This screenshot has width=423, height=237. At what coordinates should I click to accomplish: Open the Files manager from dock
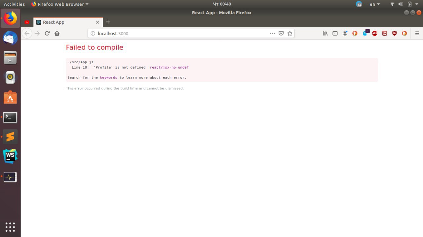pyautogui.click(x=10, y=58)
